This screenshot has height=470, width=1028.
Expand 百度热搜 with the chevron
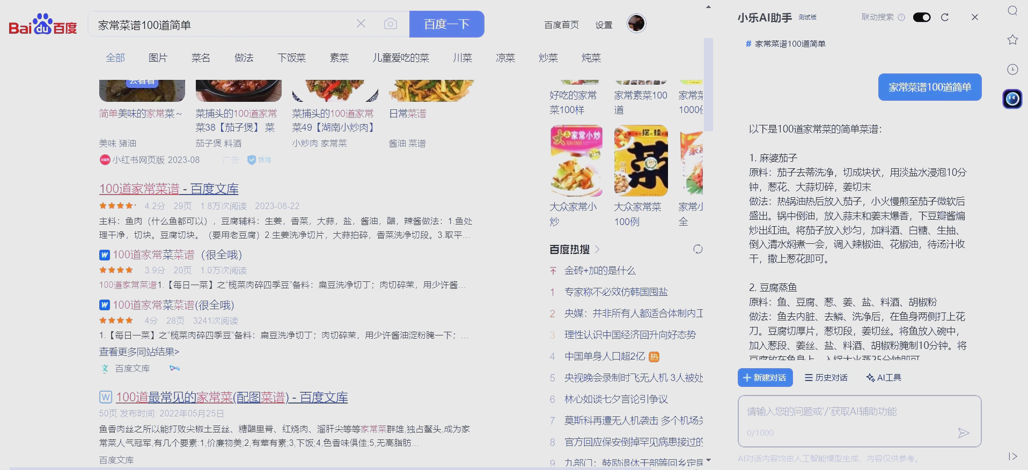(597, 249)
